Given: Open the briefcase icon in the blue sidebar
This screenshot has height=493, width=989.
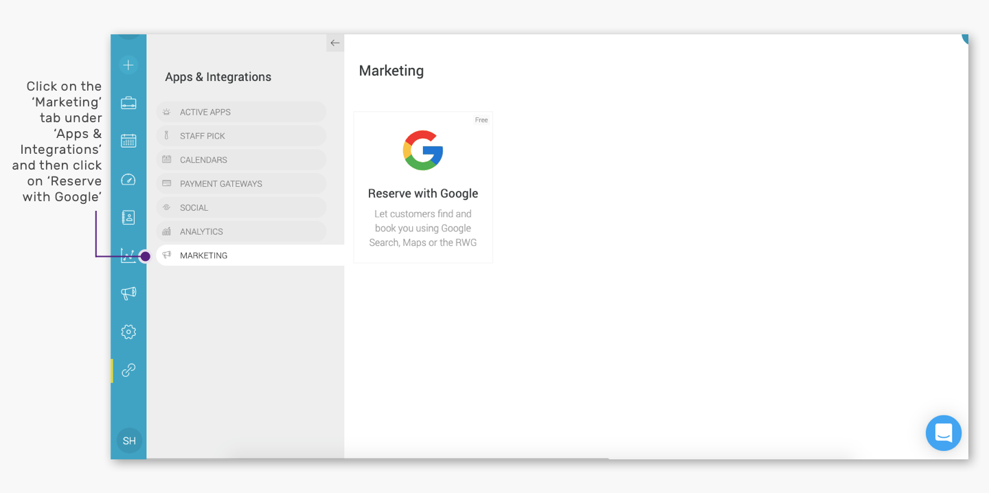Looking at the screenshot, I should (128, 103).
